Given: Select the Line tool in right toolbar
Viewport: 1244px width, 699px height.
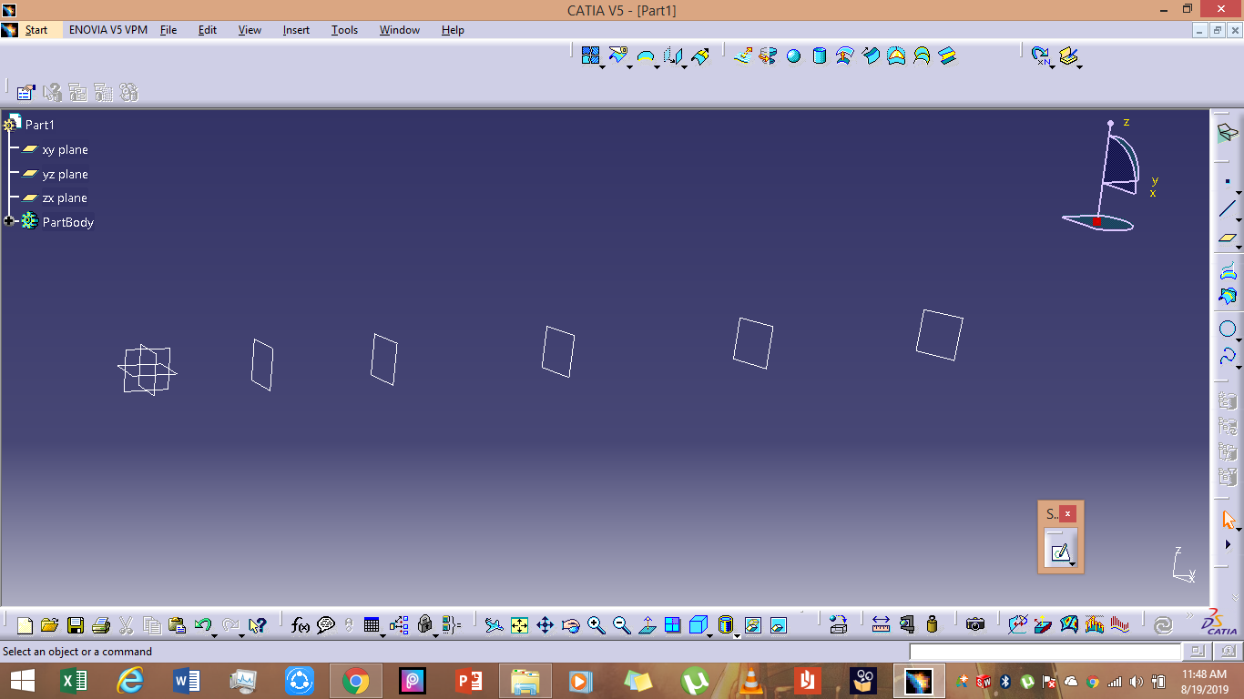Looking at the screenshot, I should (1227, 208).
